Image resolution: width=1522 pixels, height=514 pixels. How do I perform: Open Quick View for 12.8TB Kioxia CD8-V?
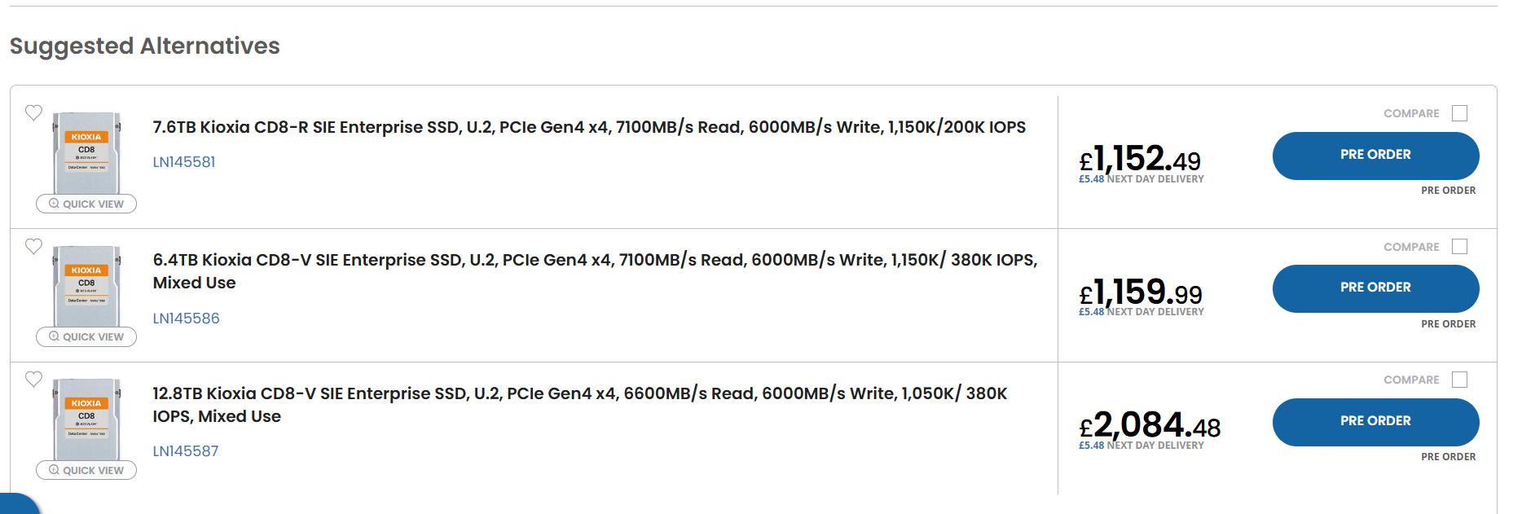[x=86, y=470]
